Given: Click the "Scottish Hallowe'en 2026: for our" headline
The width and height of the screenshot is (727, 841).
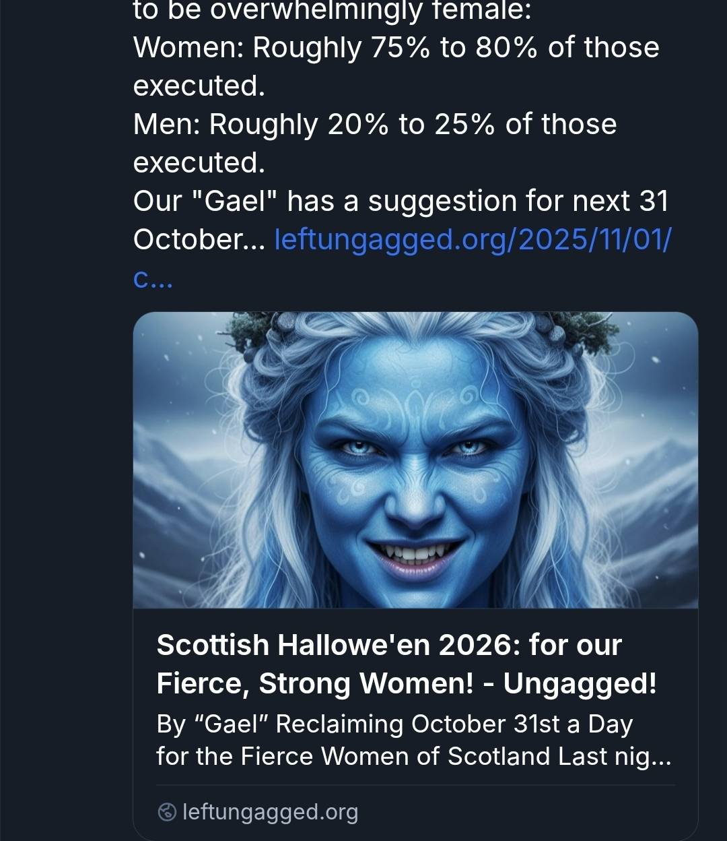Looking at the screenshot, I should (388, 645).
